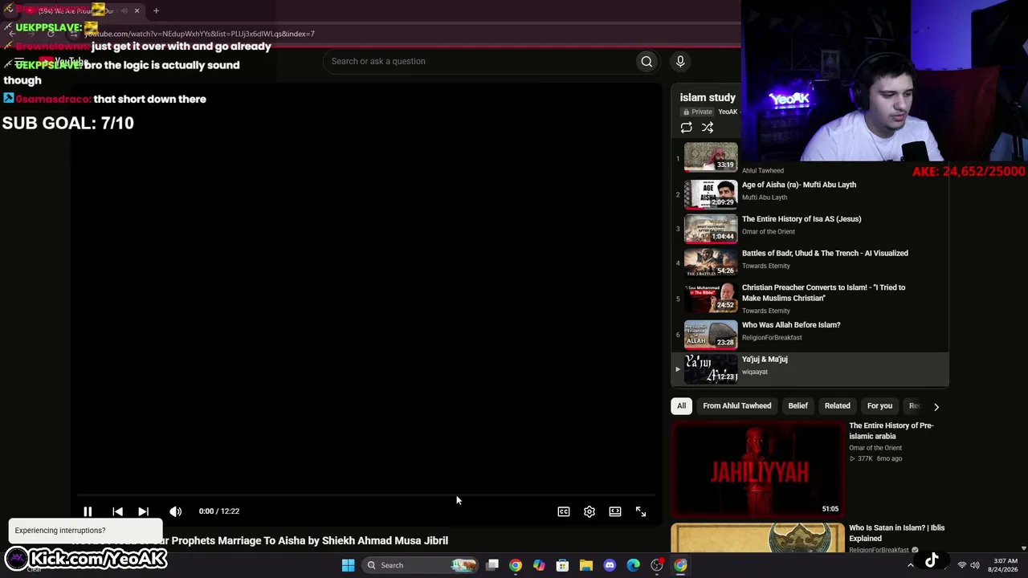This screenshot has width=1028, height=578.
Task: Show more filter chips with the arrow
Action: [x=936, y=407]
